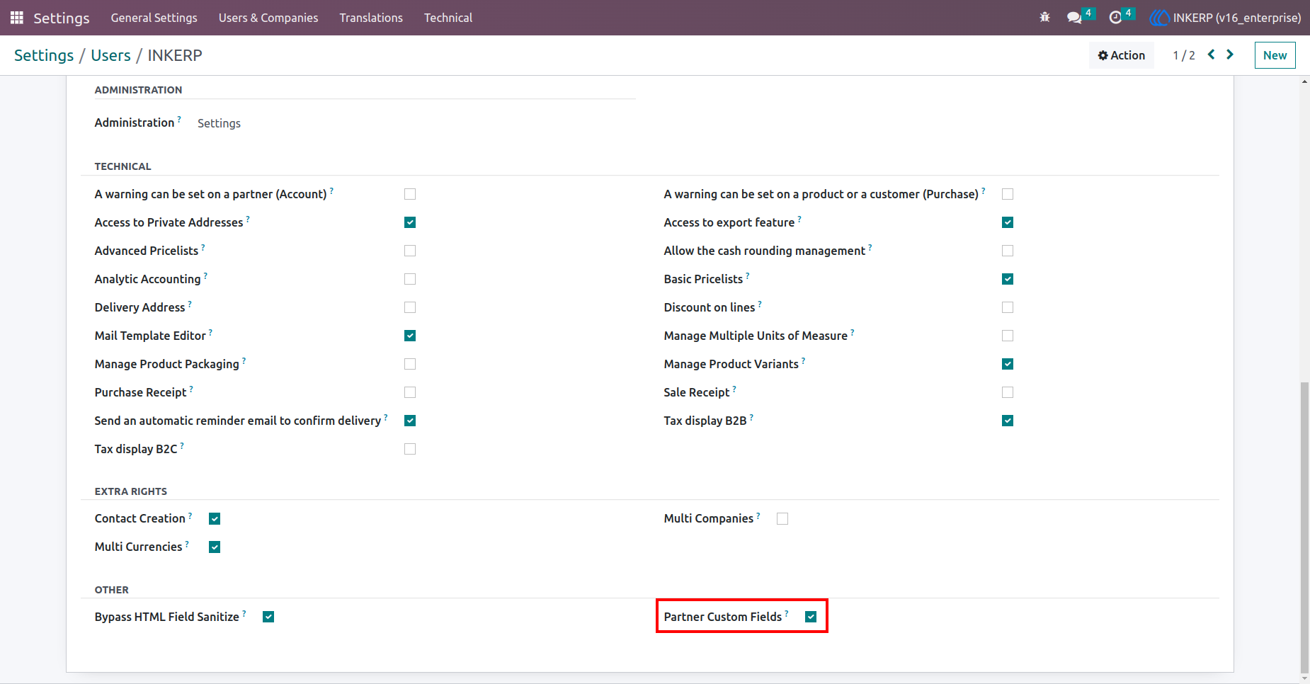Go to Users breadcrumb link
The image size is (1310, 684).
(x=110, y=55)
